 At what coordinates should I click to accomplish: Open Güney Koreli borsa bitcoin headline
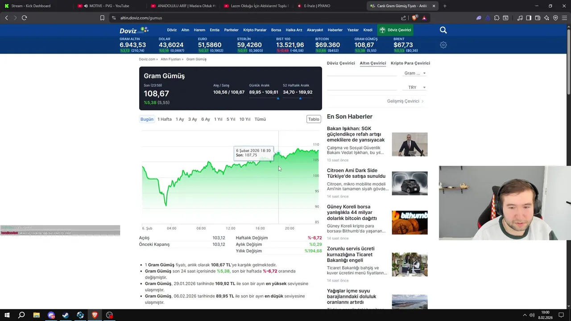[x=352, y=212]
